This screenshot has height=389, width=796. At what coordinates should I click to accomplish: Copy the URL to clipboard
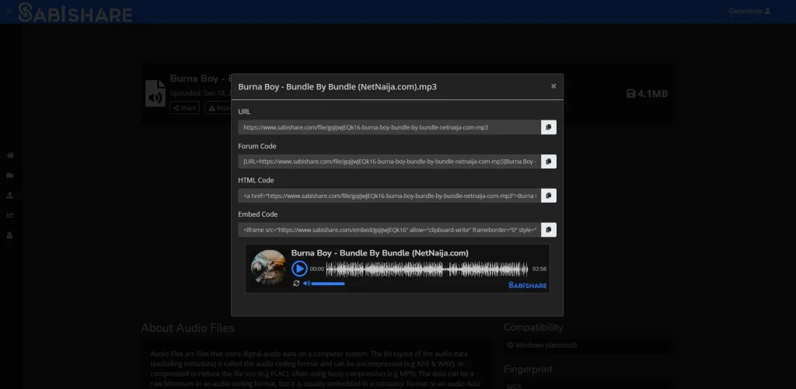pos(548,127)
